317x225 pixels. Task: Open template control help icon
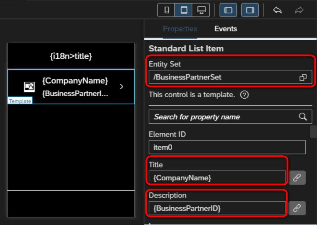coord(244,95)
